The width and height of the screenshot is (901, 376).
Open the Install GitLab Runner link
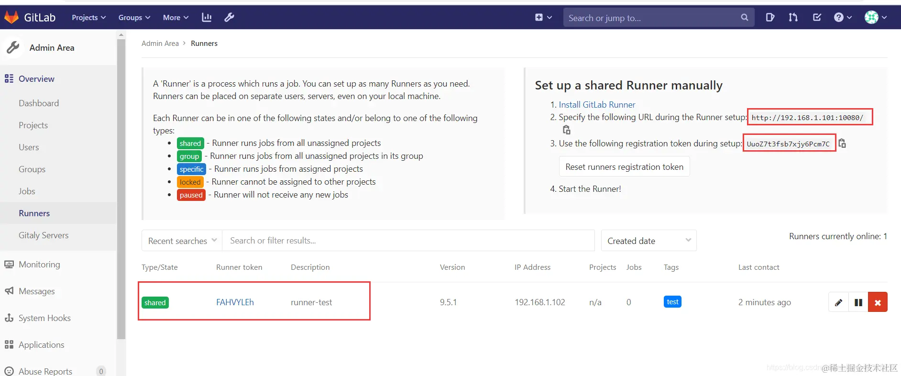click(597, 105)
